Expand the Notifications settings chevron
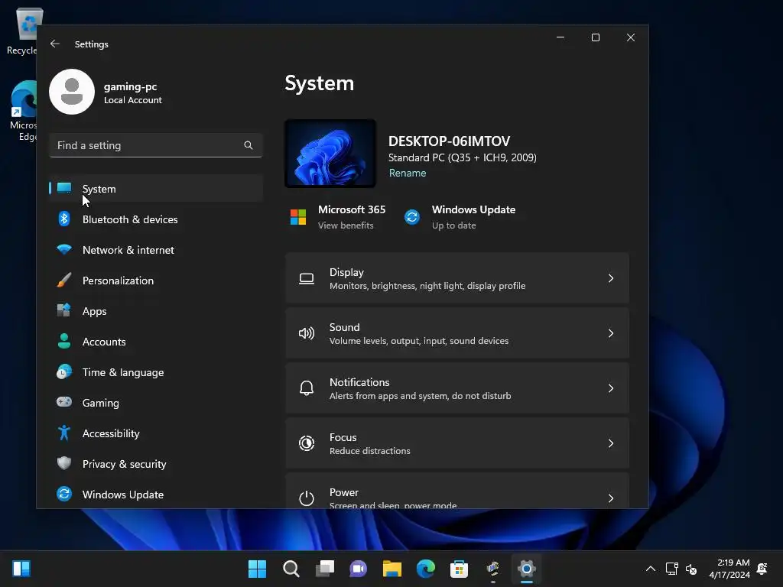The height and width of the screenshot is (587, 783). 611,388
